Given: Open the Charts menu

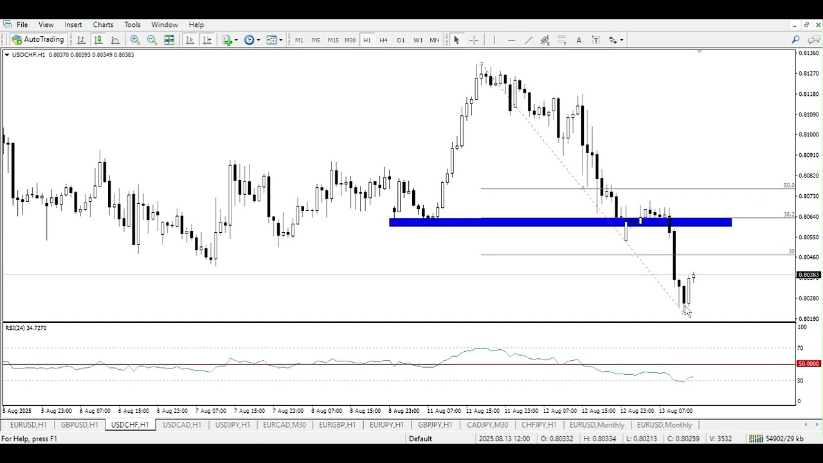Looking at the screenshot, I should click(x=103, y=24).
